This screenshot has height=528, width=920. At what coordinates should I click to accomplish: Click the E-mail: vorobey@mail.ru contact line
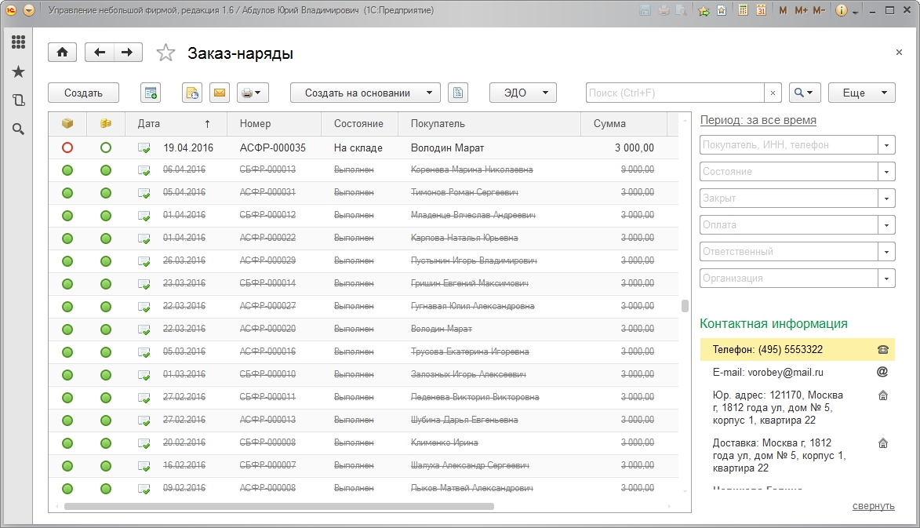(797, 372)
